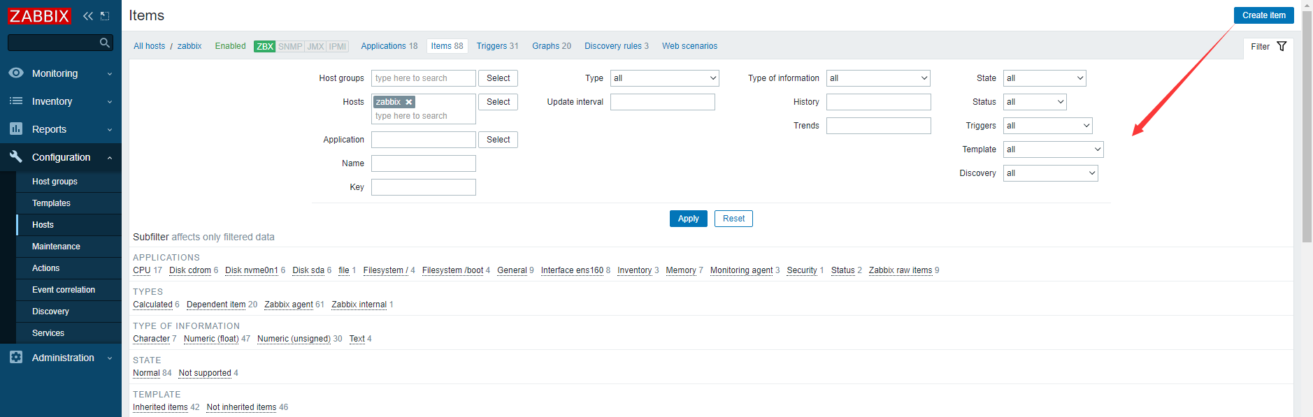The height and width of the screenshot is (417, 1313).
Task: Collapse the sidebar with double-chevron icon
Action: coord(87,16)
